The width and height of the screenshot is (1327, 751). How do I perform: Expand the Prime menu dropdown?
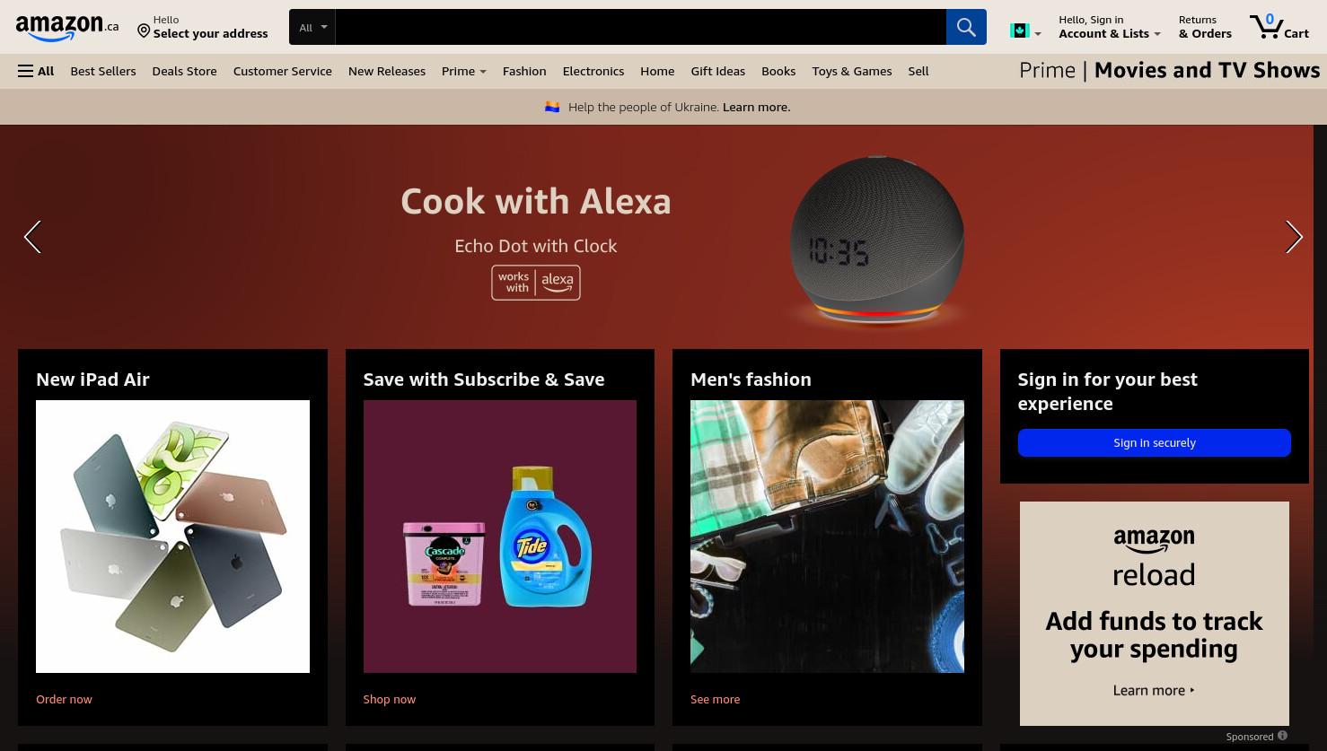pos(464,71)
